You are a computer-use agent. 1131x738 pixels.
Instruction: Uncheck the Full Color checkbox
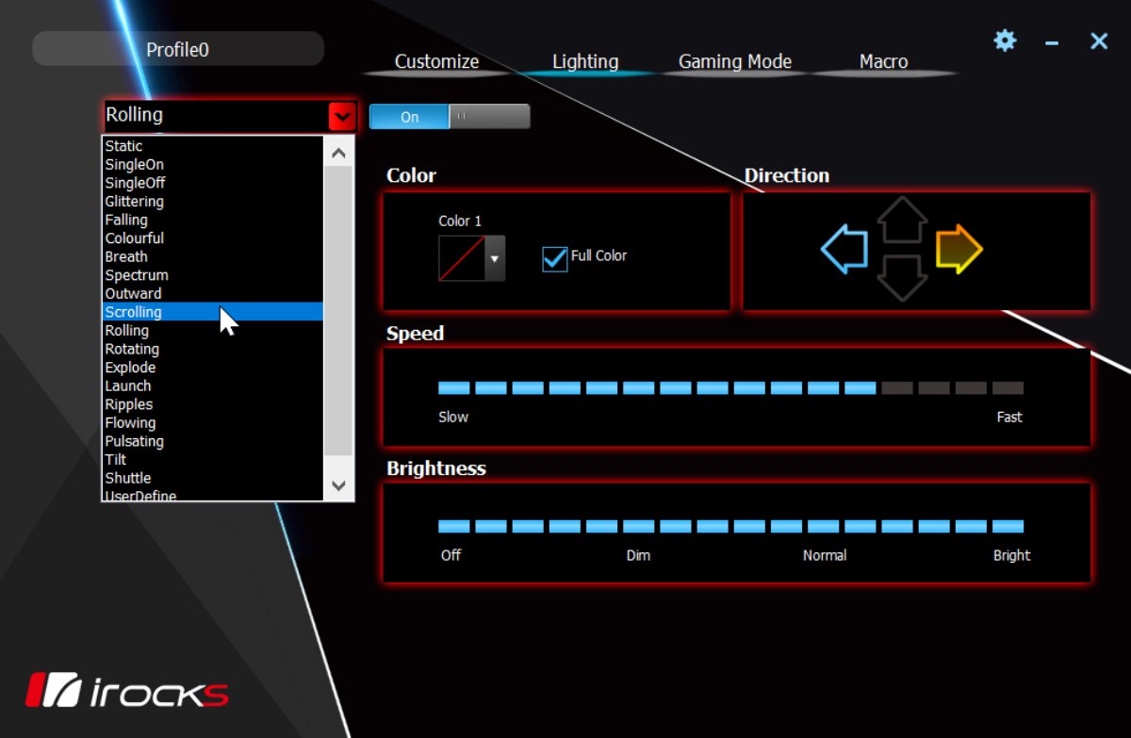(555, 258)
